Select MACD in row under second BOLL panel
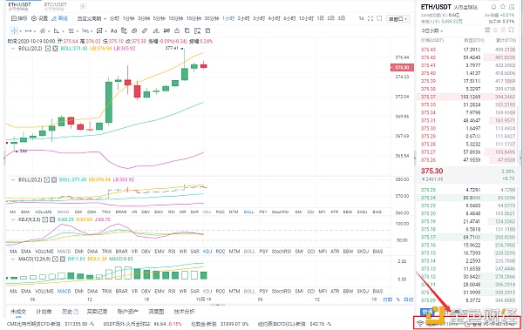 pyautogui.click(x=64, y=212)
